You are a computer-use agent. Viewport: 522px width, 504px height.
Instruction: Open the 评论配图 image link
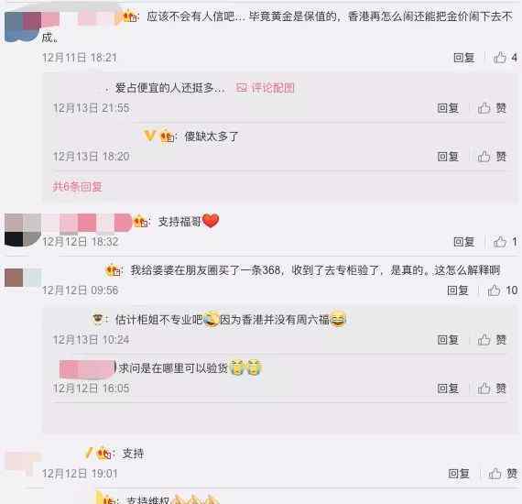(x=265, y=88)
